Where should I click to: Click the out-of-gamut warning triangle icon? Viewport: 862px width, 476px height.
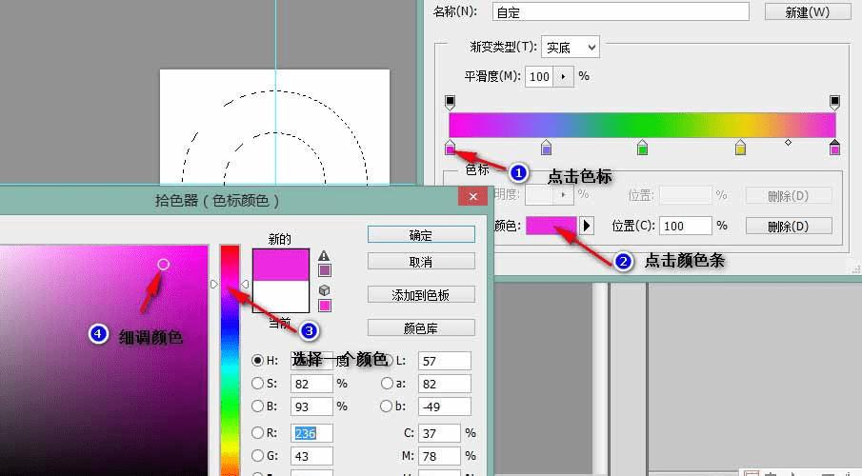pos(325,255)
